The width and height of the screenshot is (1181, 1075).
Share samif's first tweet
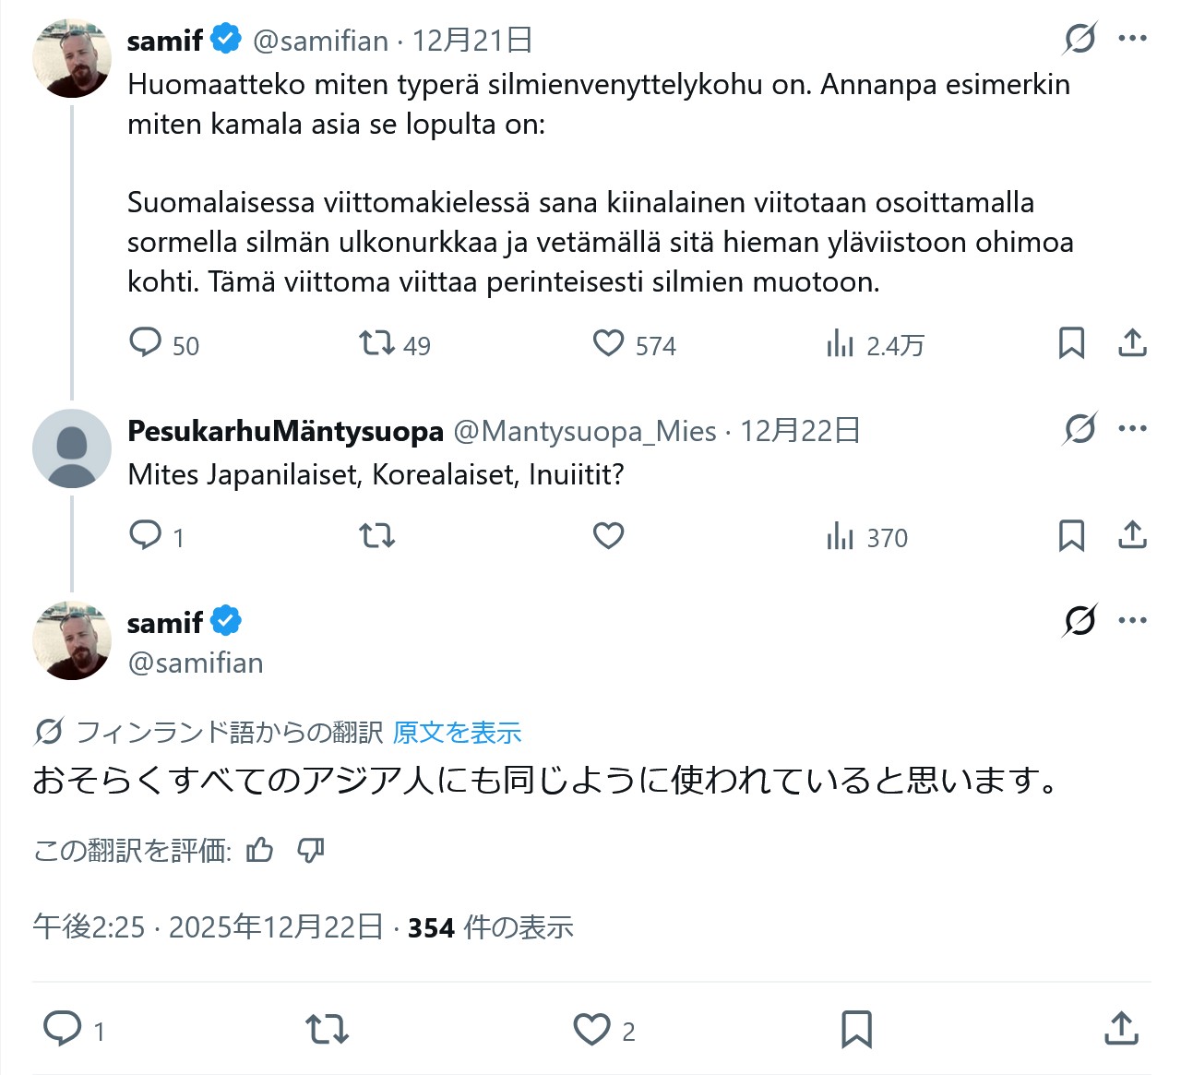pos(1132,343)
